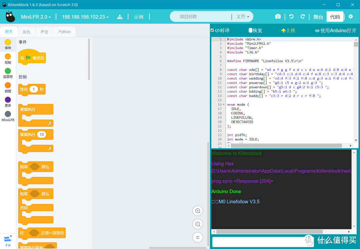Screen dimensions: 360x249
Task: Click the code editor scroll down arrow
Action: coord(356,140)
